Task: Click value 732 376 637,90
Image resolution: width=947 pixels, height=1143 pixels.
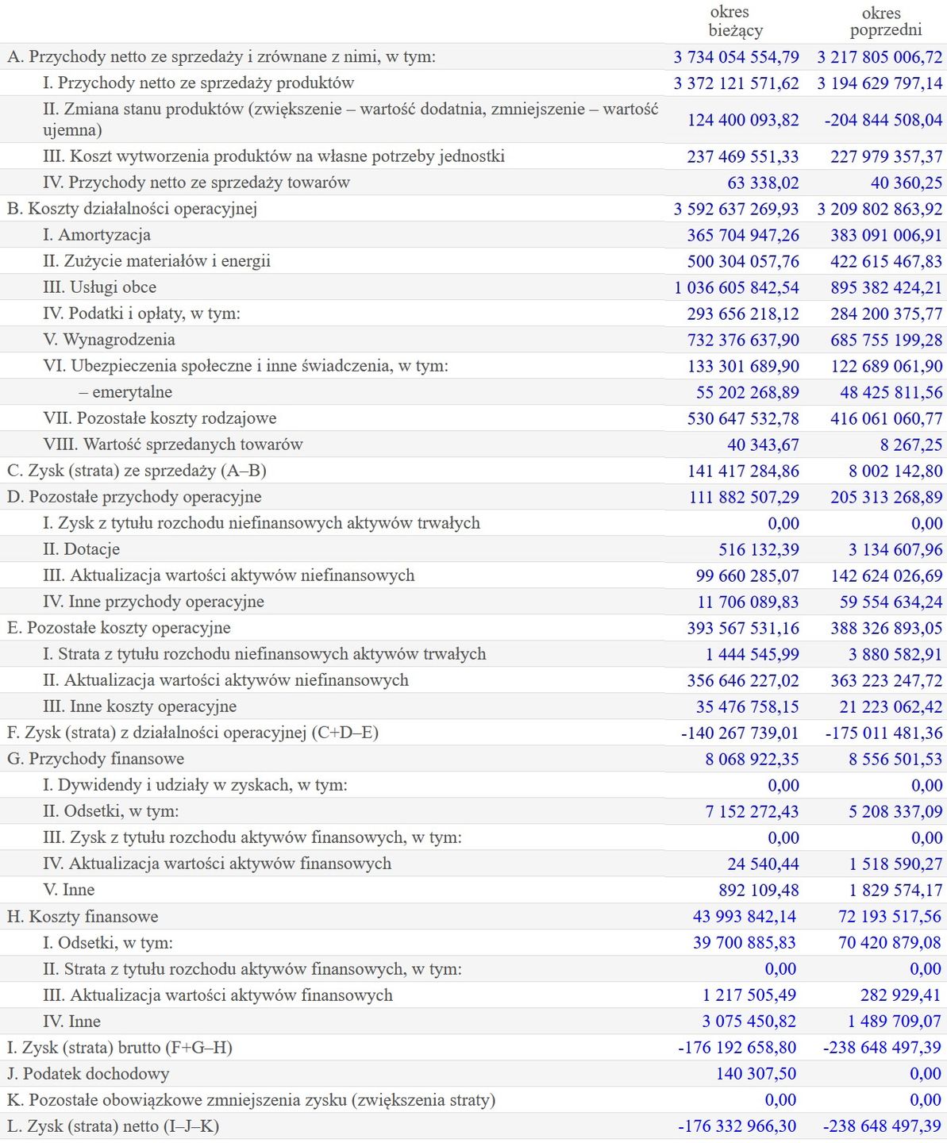Action: [x=743, y=340]
